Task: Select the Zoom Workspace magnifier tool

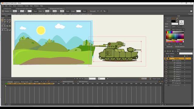Action: click(x=5, y=30)
